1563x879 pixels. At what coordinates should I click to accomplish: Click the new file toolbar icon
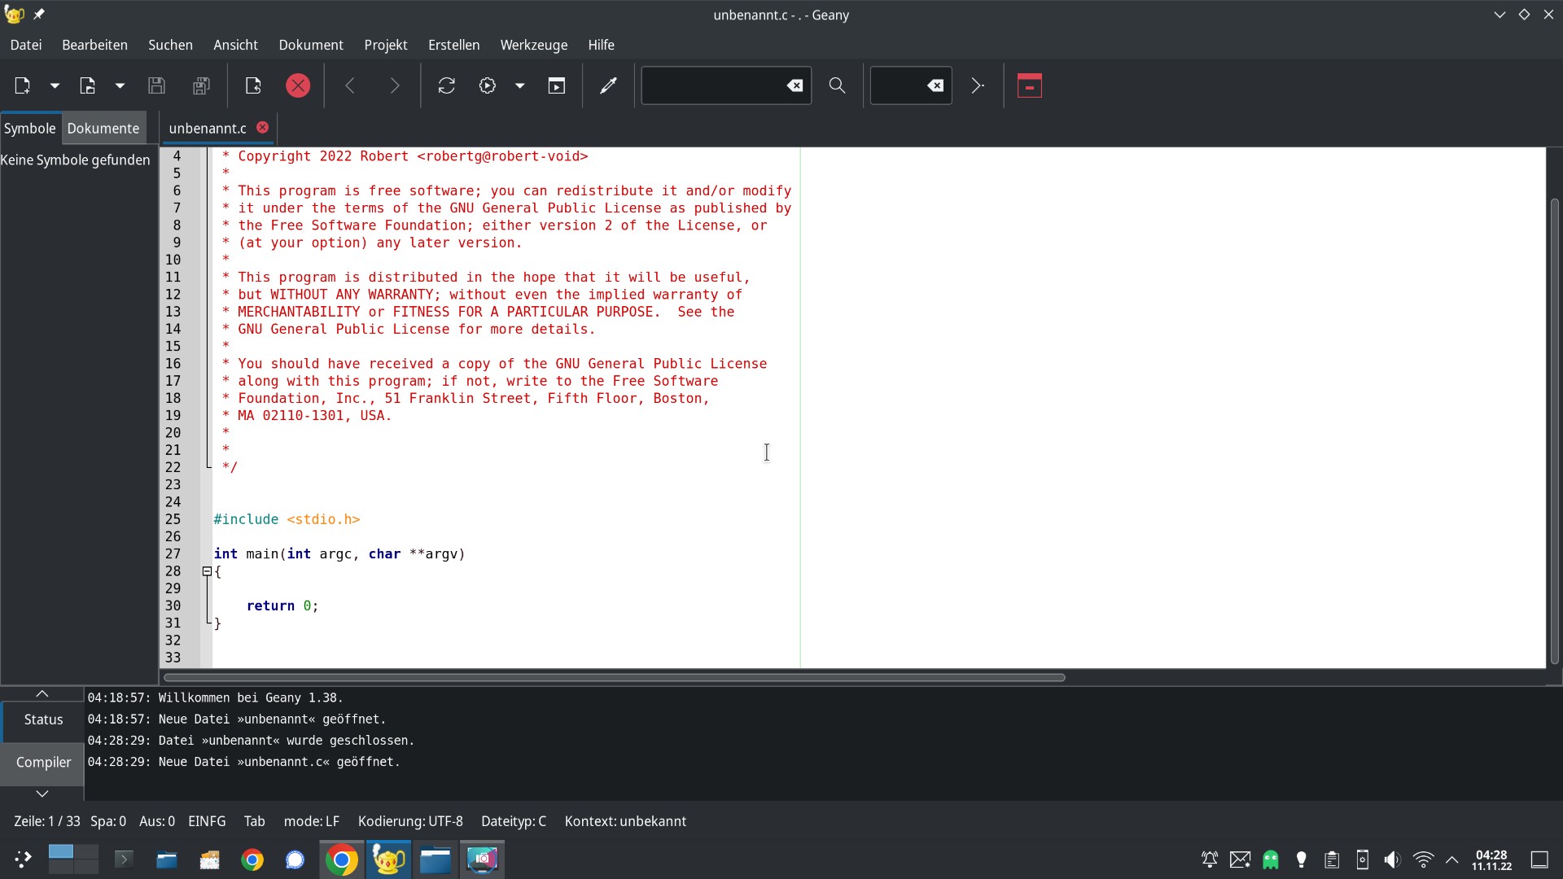coord(22,85)
